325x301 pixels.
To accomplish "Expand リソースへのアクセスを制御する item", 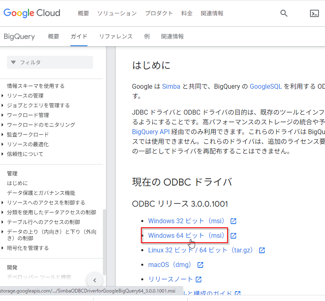I will (x=2, y=203).
